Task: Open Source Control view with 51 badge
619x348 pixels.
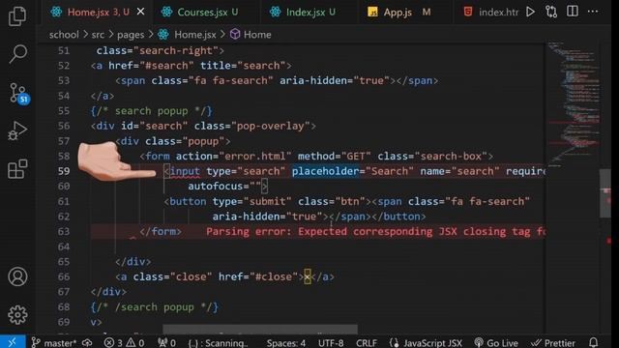Action: pyautogui.click(x=18, y=94)
